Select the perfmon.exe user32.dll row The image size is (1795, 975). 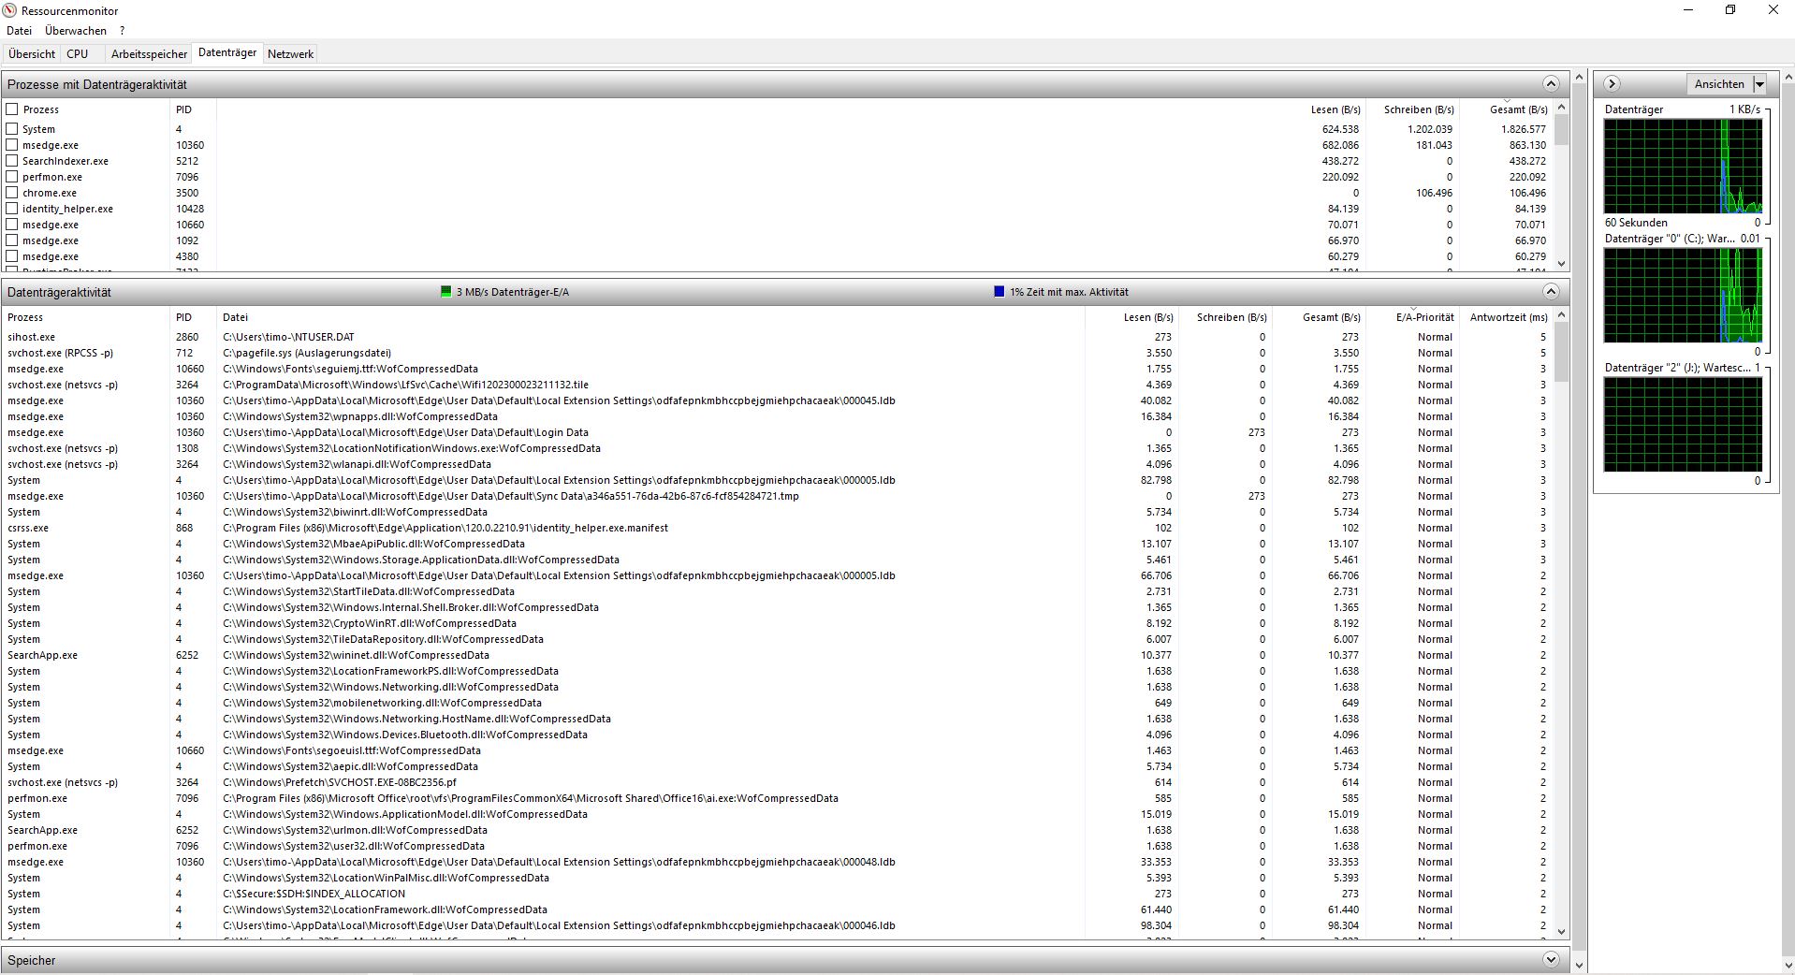click(x=777, y=846)
